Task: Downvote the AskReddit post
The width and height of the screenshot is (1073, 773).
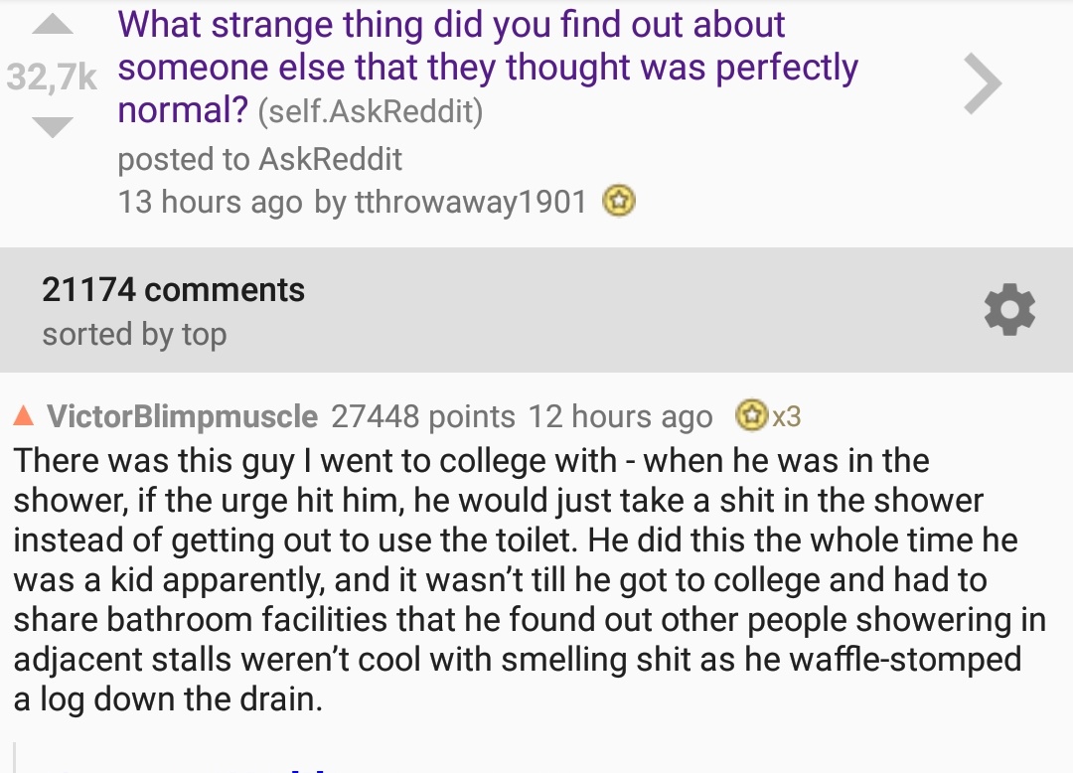Action: click(52, 126)
